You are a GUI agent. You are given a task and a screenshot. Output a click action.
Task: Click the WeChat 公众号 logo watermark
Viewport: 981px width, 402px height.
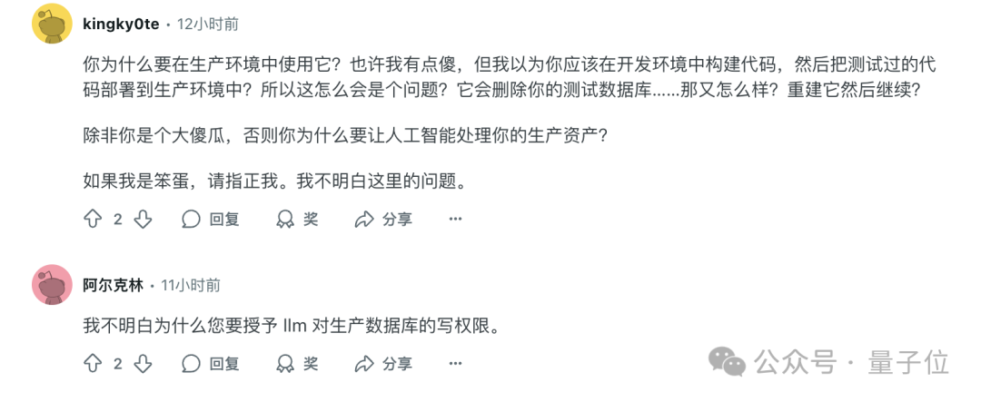pos(728,361)
